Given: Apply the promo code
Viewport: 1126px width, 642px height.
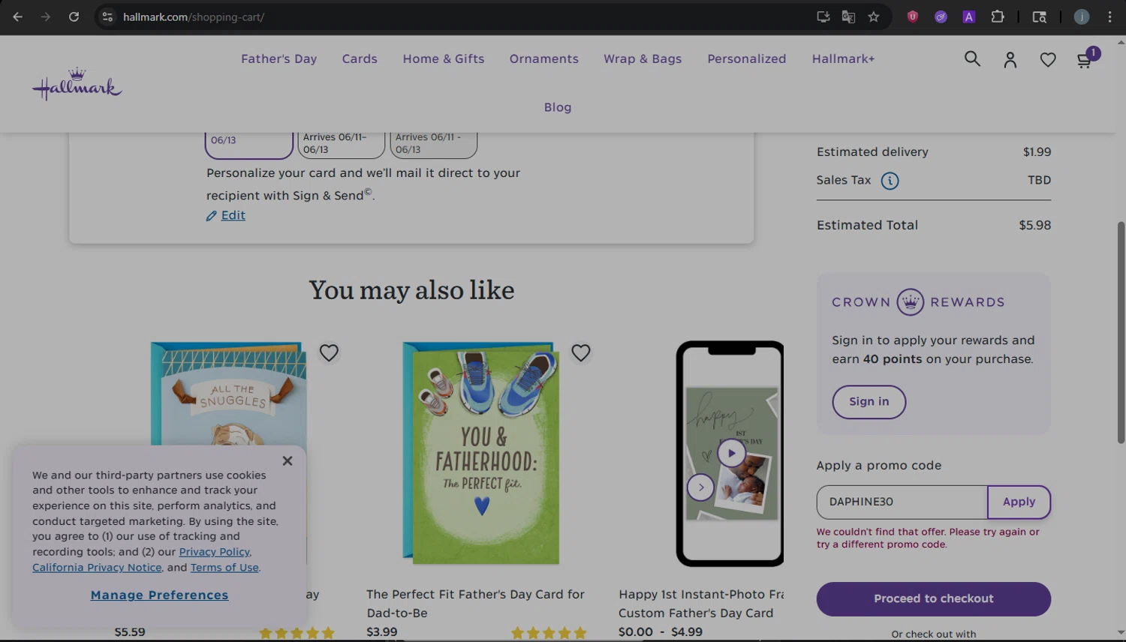Looking at the screenshot, I should point(1019,502).
